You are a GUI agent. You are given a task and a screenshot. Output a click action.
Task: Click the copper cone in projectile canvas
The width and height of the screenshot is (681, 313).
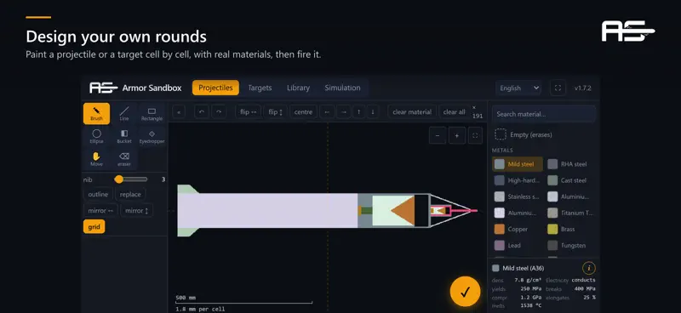pyautogui.click(x=404, y=211)
